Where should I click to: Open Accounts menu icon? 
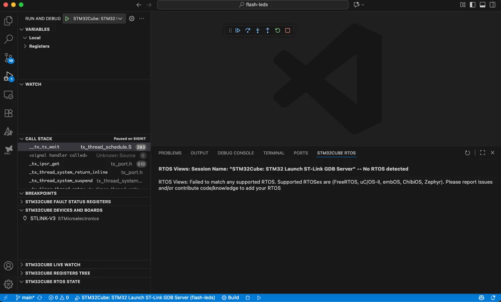[9, 266]
